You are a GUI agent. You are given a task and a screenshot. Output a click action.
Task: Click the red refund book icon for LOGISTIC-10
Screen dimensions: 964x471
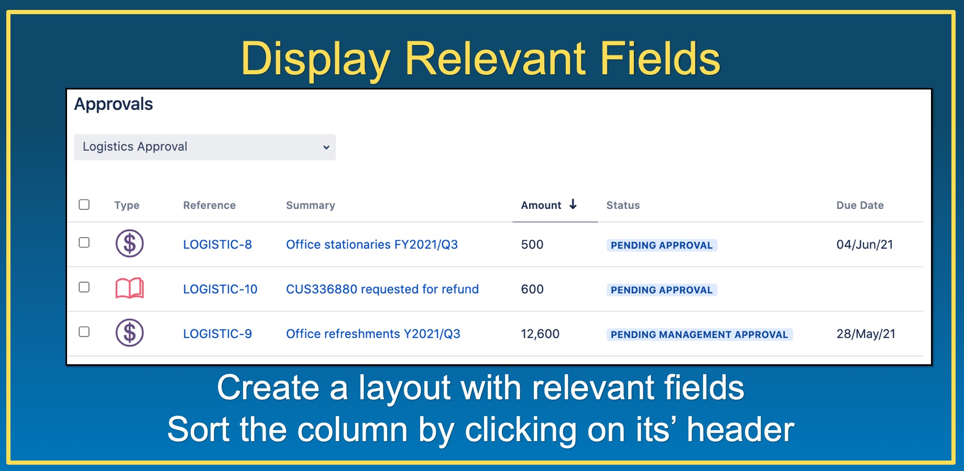[129, 289]
